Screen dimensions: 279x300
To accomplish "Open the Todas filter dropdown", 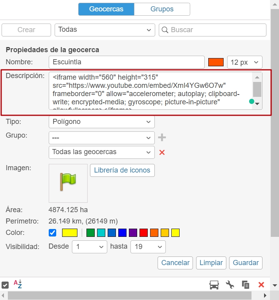I will 105,30.
